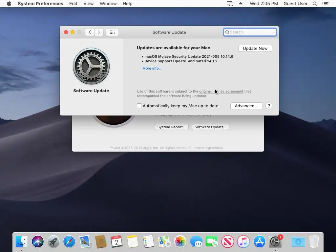
Task: Open the original license agreement link
Action: (x=221, y=91)
